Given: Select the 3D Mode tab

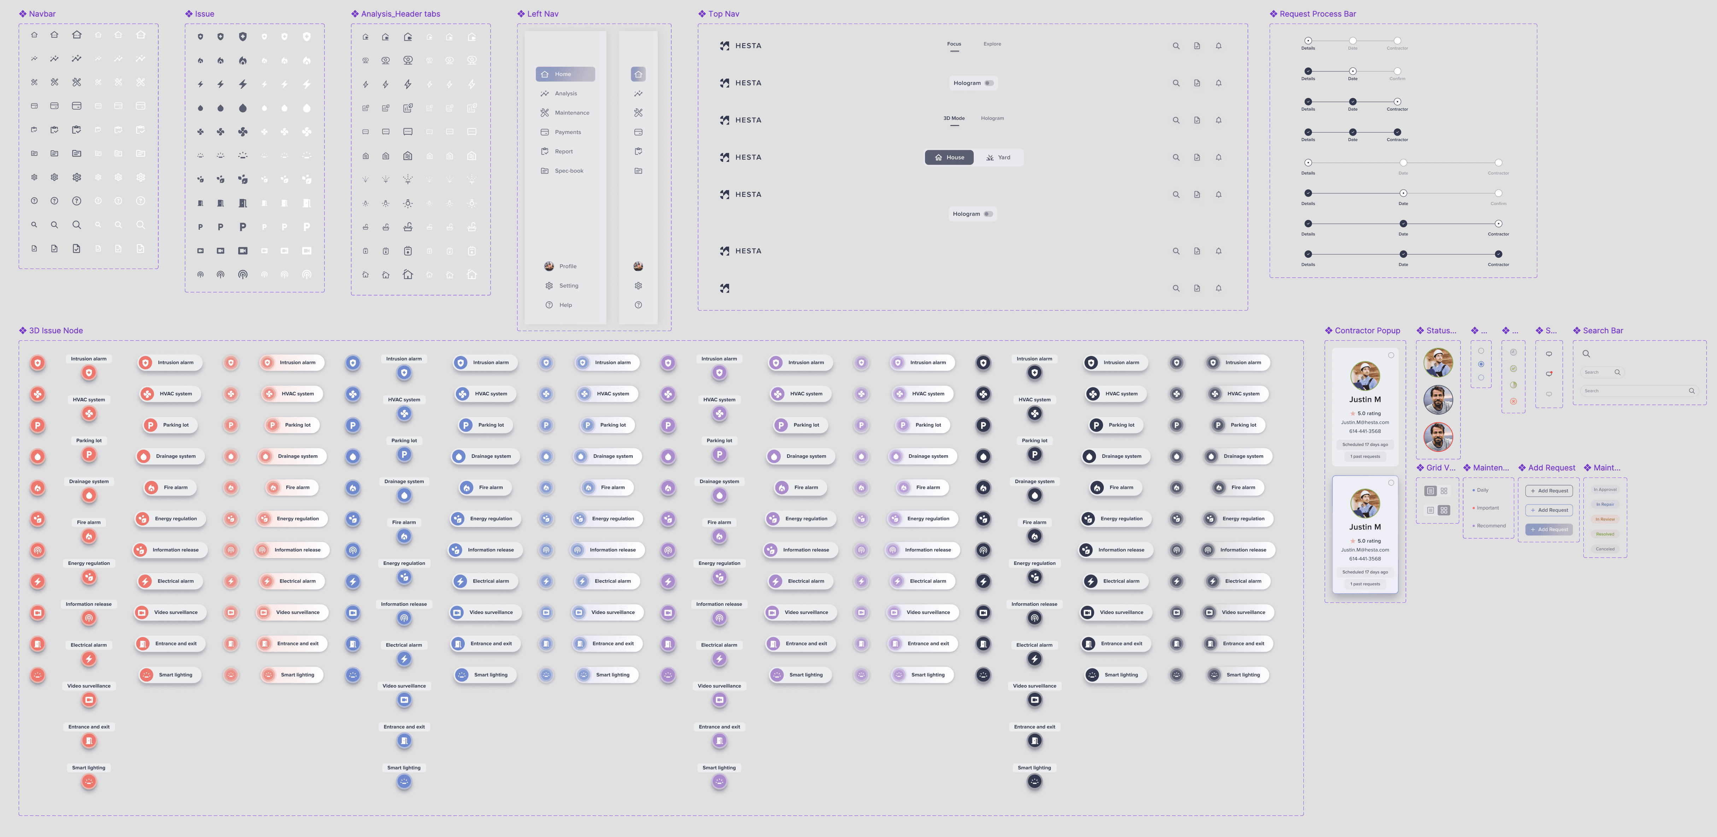Looking at the screenshot, I should pos(953,119).
